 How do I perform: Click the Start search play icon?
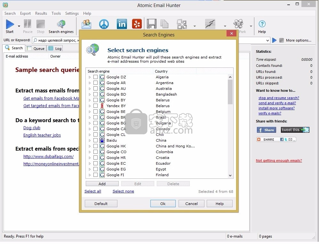tap(10, 24)
